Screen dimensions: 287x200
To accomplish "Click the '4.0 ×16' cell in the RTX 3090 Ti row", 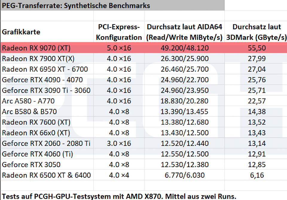I will pos(119,90).
